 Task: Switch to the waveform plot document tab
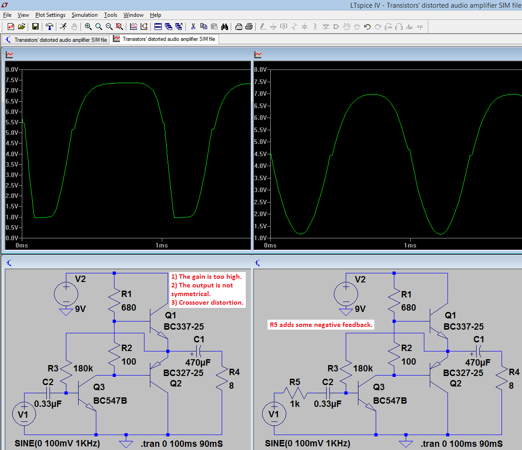[164, 39]
